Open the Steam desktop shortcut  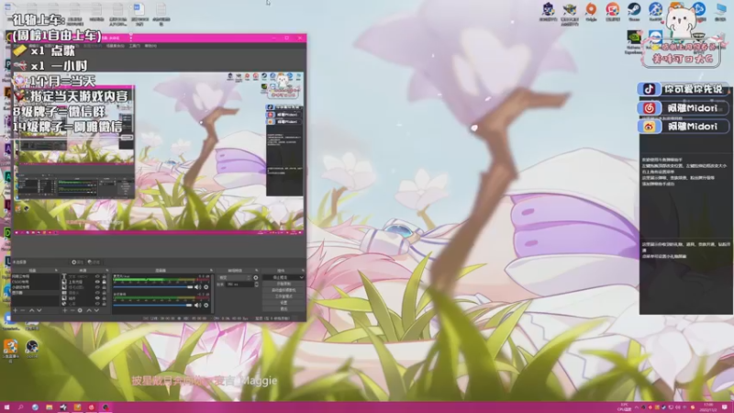click(634, 11)
